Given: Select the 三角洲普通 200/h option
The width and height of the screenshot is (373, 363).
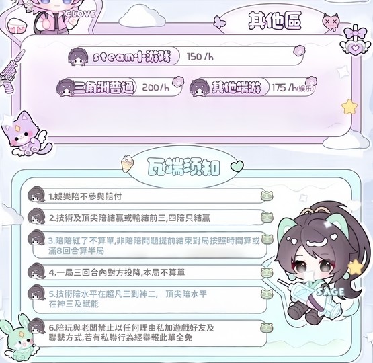Looking at the screenshot, I should point(119,87).
